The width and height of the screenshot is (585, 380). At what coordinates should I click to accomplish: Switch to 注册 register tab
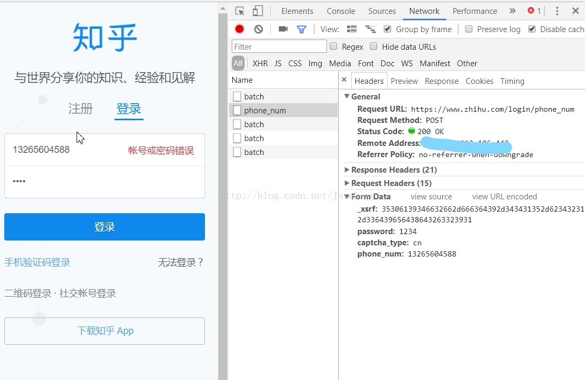pyautogui.click(x=80, y=109)
